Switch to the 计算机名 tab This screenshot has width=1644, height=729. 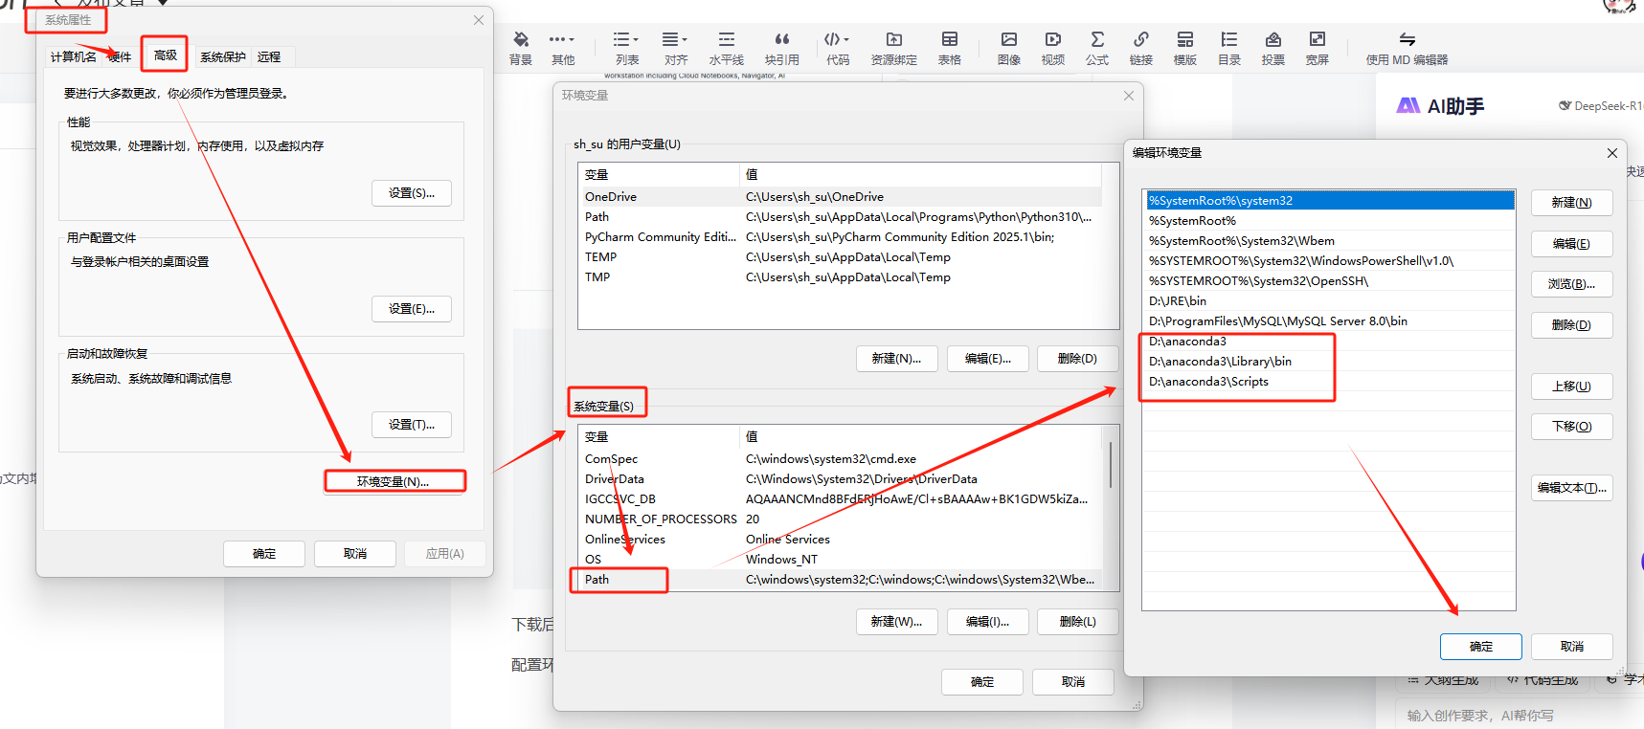point(73,56)
